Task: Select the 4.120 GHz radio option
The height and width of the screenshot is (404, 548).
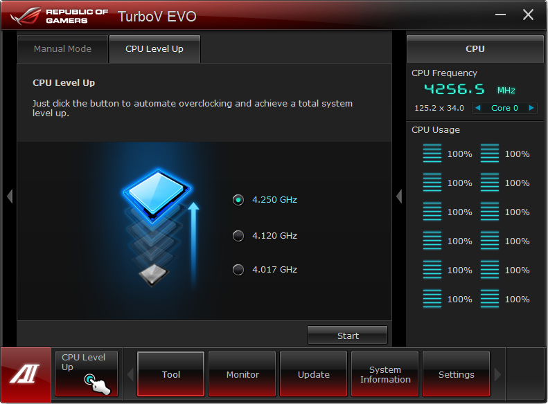Action: click(238, 236)
